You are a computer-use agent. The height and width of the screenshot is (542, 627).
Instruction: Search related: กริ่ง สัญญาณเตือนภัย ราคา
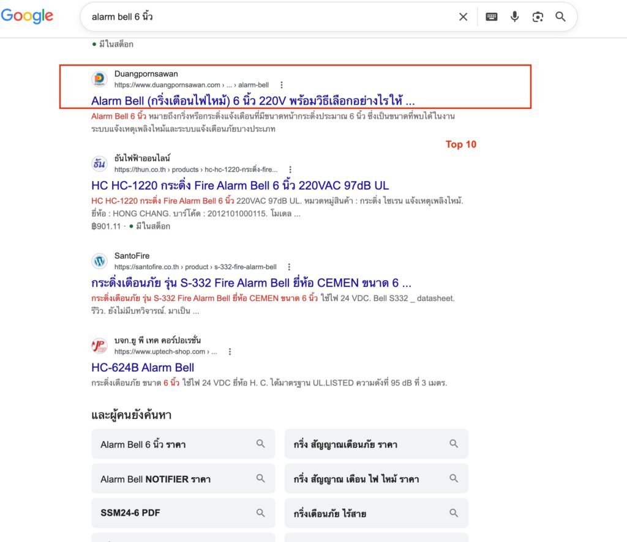pyautogui.click(x=377, y=444)
